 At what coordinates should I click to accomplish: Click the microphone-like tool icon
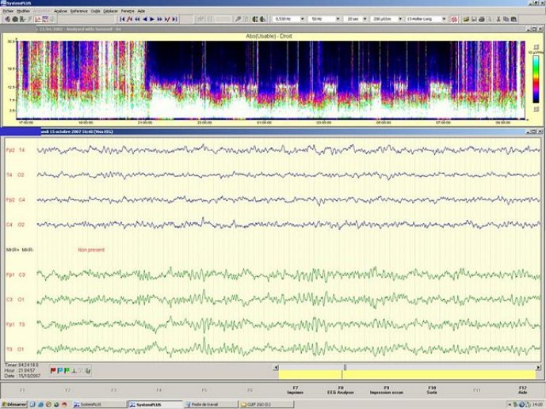239,19
